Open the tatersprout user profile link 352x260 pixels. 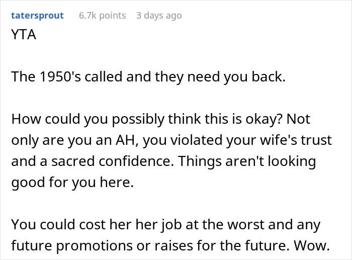click(x=38, y=16)
